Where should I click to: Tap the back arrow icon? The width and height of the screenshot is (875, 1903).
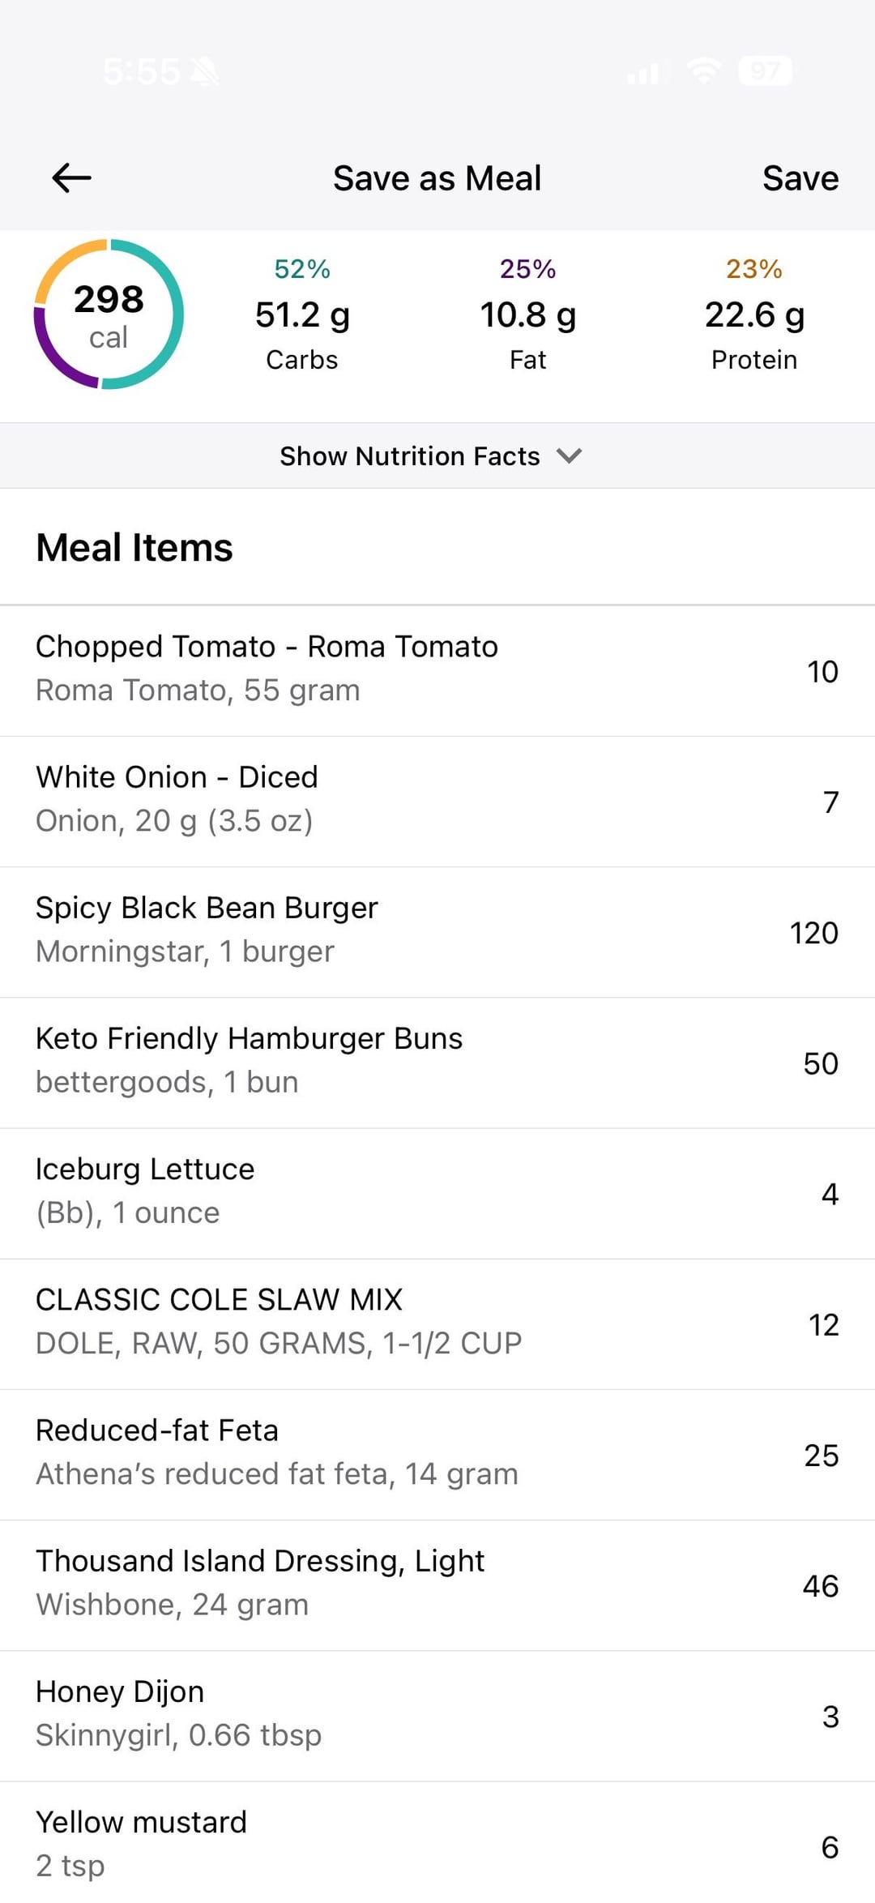click(x=71, y=178)
